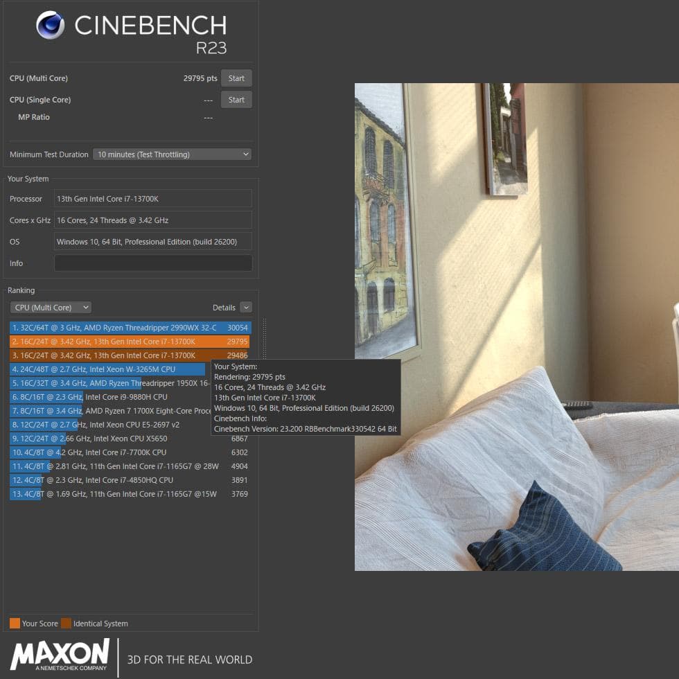Select ranking row 12 Core i7-4850HQ
Viewport: 679px width, 679px height.
[x=130, y=480]
